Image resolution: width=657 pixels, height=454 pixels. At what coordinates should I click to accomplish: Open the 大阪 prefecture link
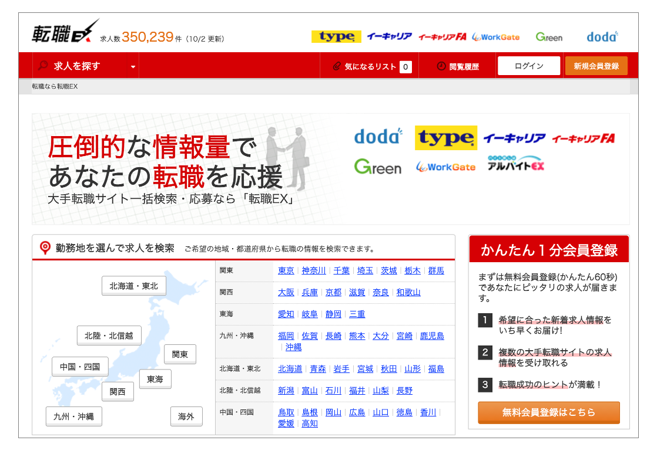coord(286,292)
